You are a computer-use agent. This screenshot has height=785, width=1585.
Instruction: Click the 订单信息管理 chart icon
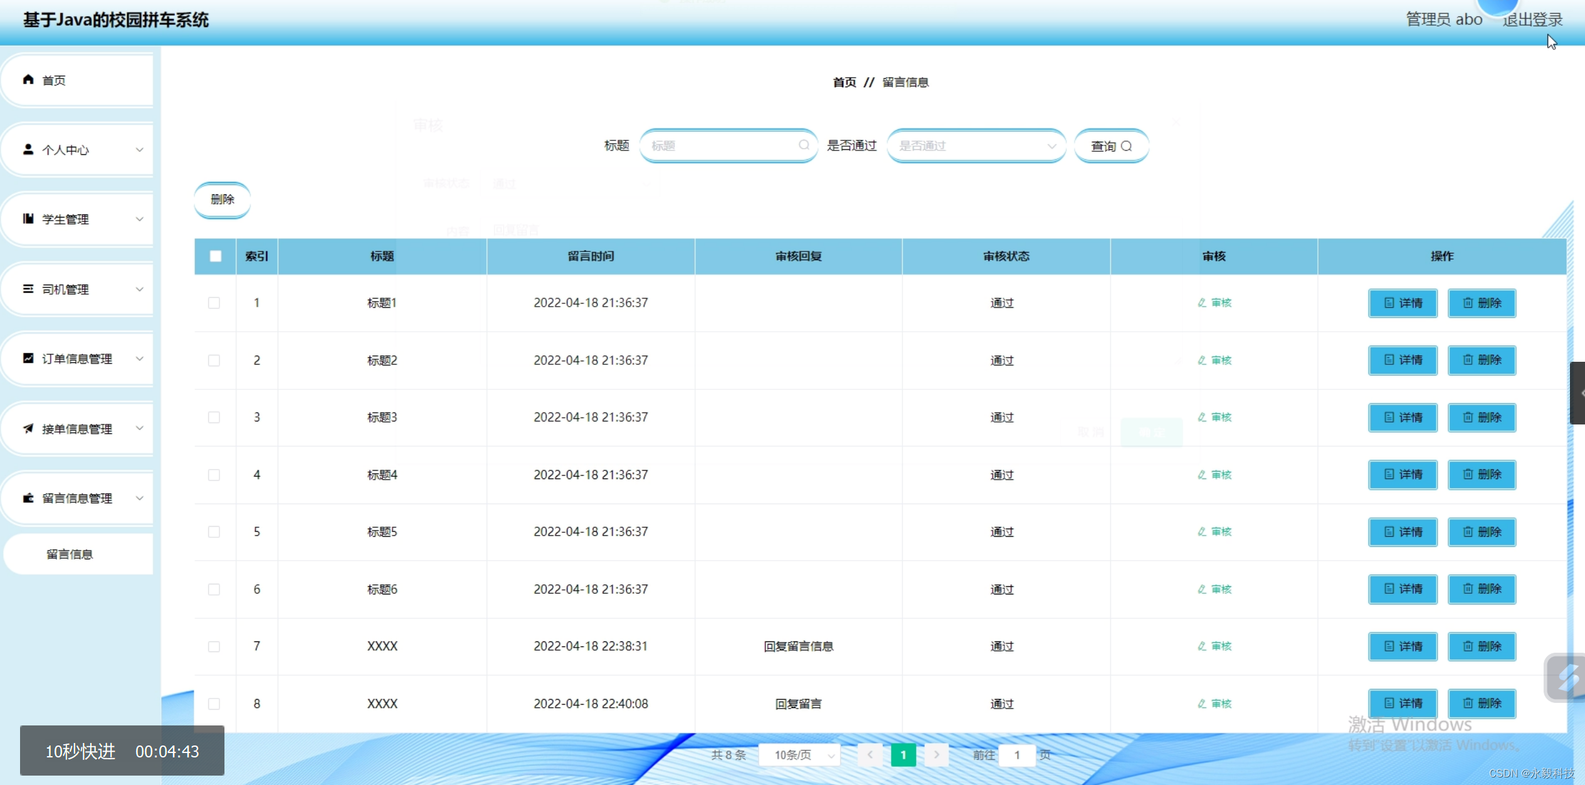coord(28,358)
